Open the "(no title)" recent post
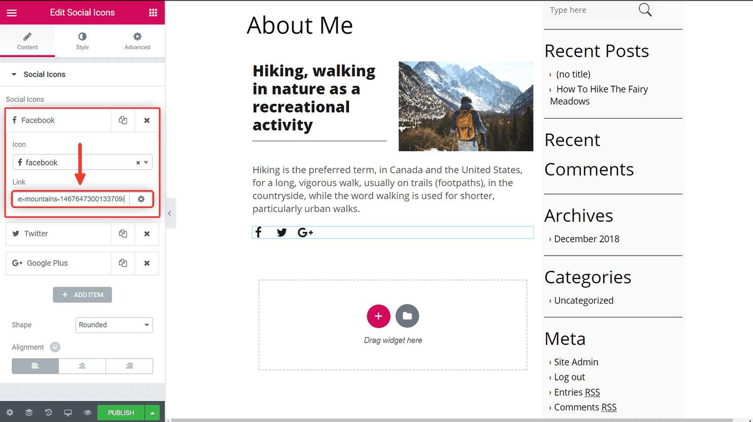753x422 pixels. pyautogui.click(x=573, y=74)
